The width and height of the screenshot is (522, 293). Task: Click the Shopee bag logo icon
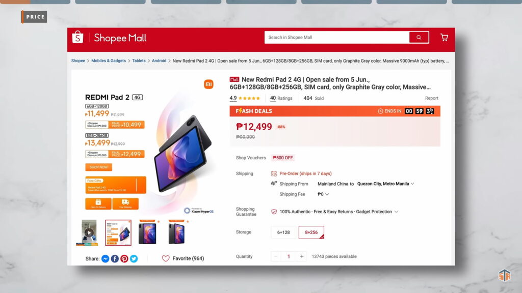click(77, 37)
